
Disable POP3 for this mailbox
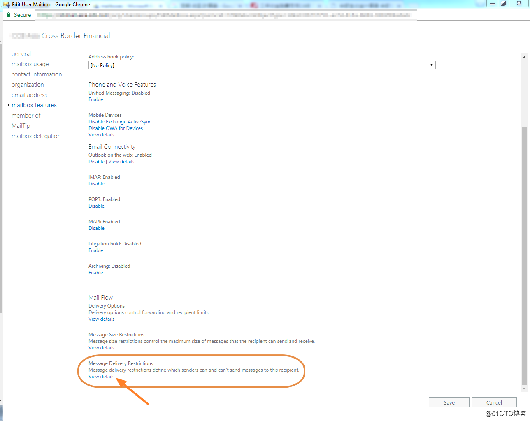[96, 206]
